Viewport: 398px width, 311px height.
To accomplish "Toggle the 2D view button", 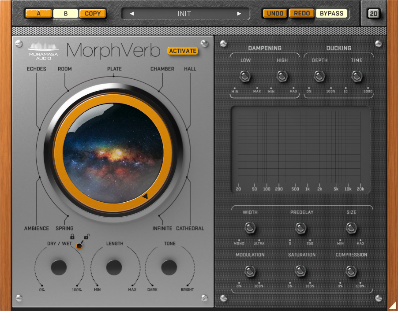I will pos(374,14).
